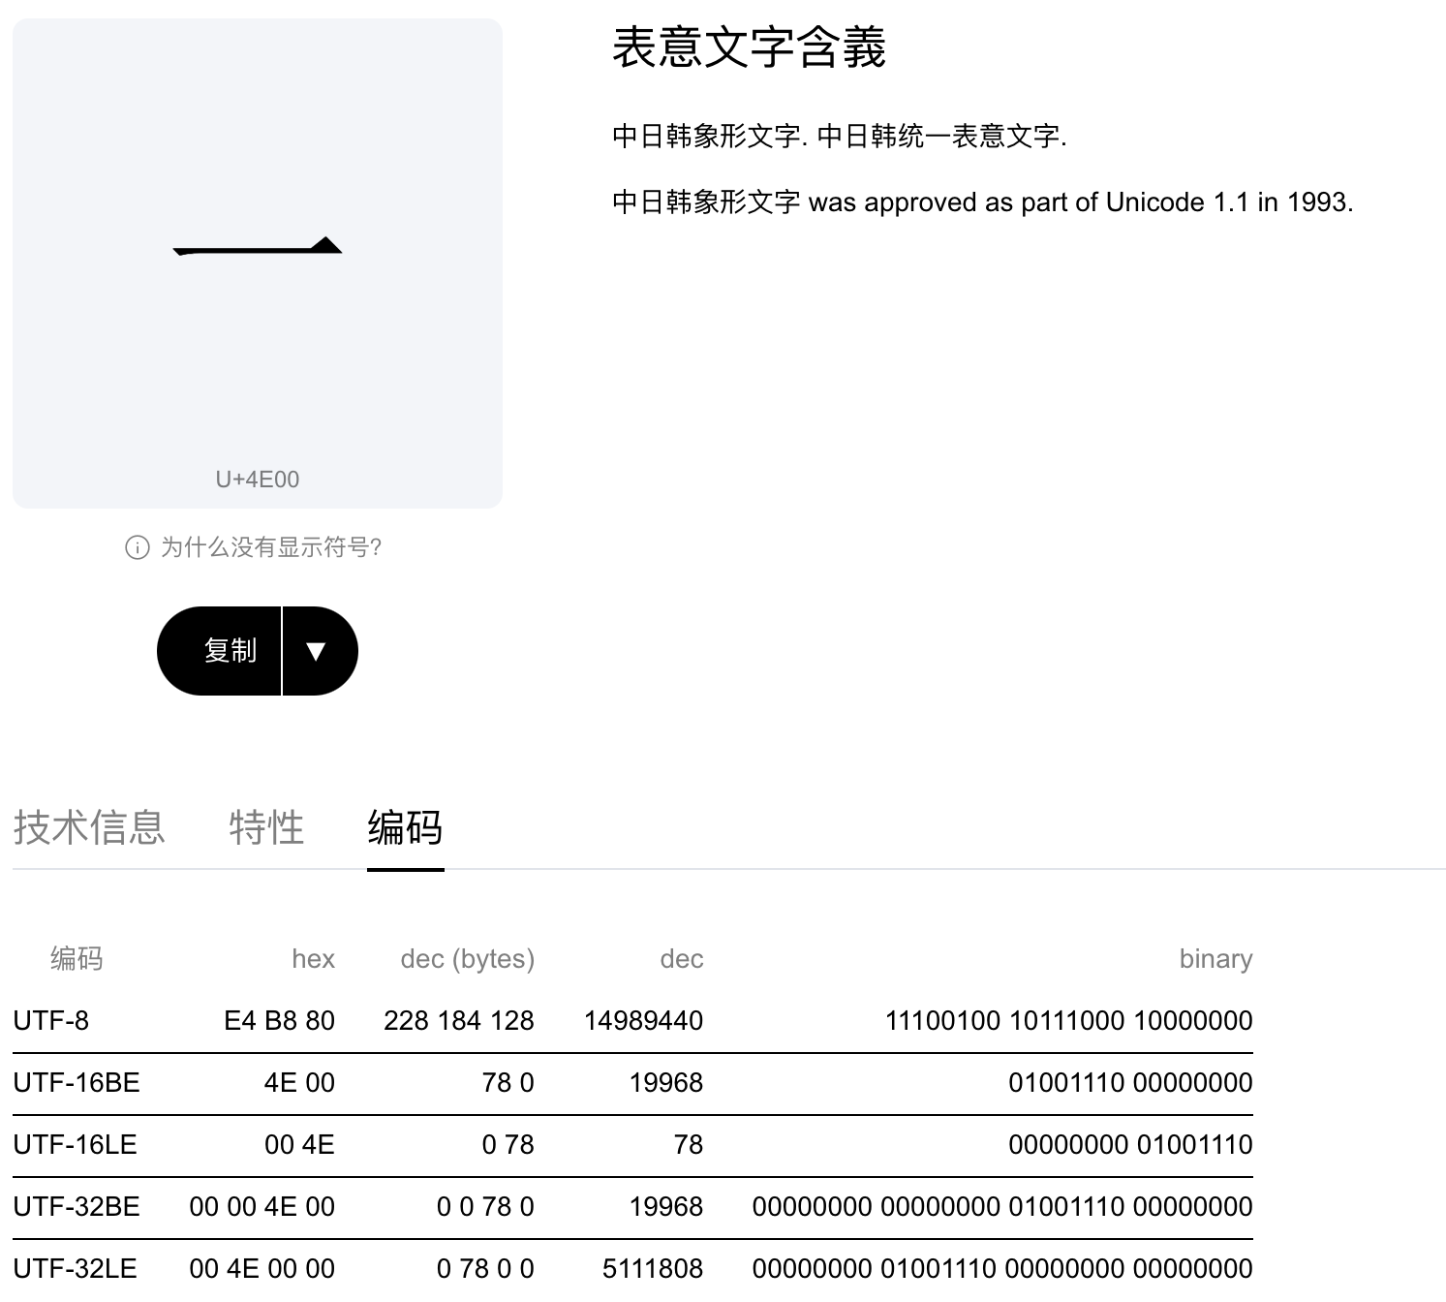Select decimal 78 in UTF-16LE row
The height and width of the screenshot is (1302, 1446).
click(x=689, y=1145)
